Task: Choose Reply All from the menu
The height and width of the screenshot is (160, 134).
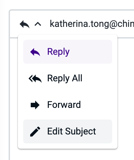Action: pos(68,78)
